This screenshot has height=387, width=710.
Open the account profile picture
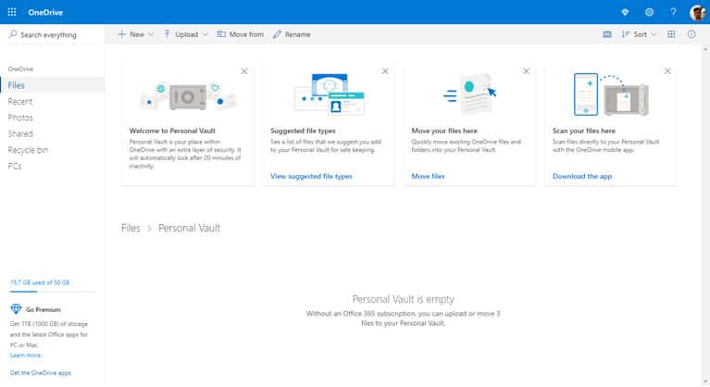coord(698,12)
